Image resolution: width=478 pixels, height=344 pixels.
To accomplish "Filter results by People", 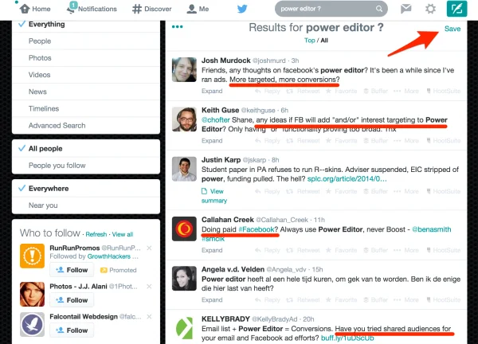I will [x=86, y=41].
